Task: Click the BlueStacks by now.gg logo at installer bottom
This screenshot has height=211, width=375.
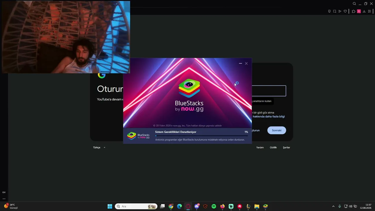Action: click(138, 136)
